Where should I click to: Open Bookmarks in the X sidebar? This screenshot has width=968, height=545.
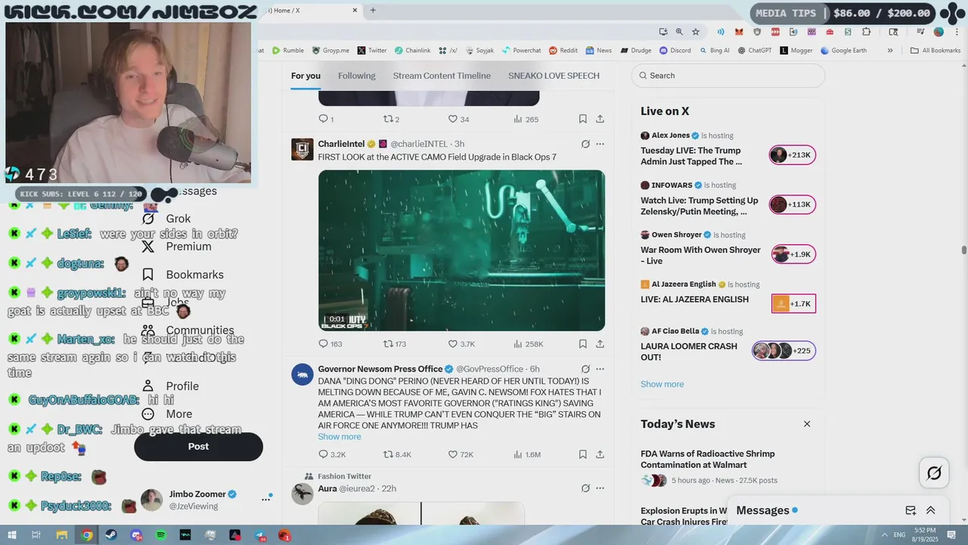point(183,275)
